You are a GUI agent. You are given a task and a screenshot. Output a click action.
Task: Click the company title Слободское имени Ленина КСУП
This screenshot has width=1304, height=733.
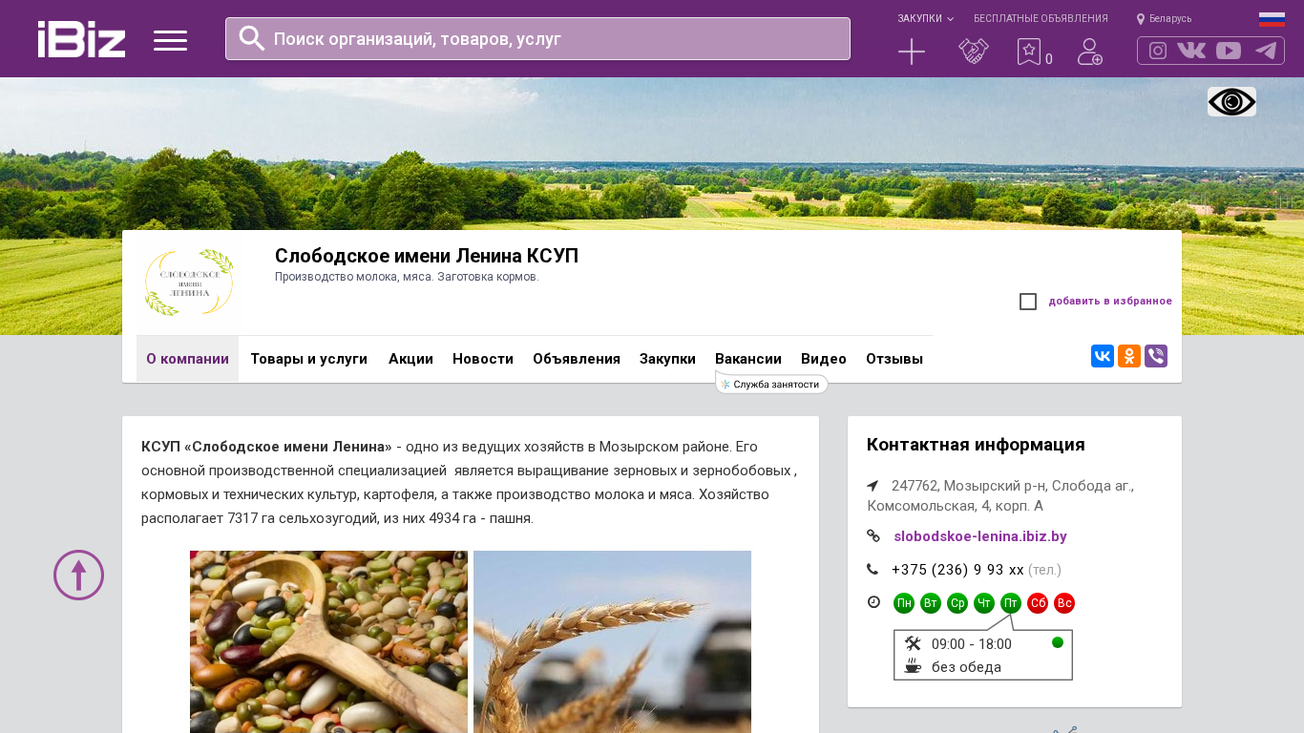(x=427, y=256)
